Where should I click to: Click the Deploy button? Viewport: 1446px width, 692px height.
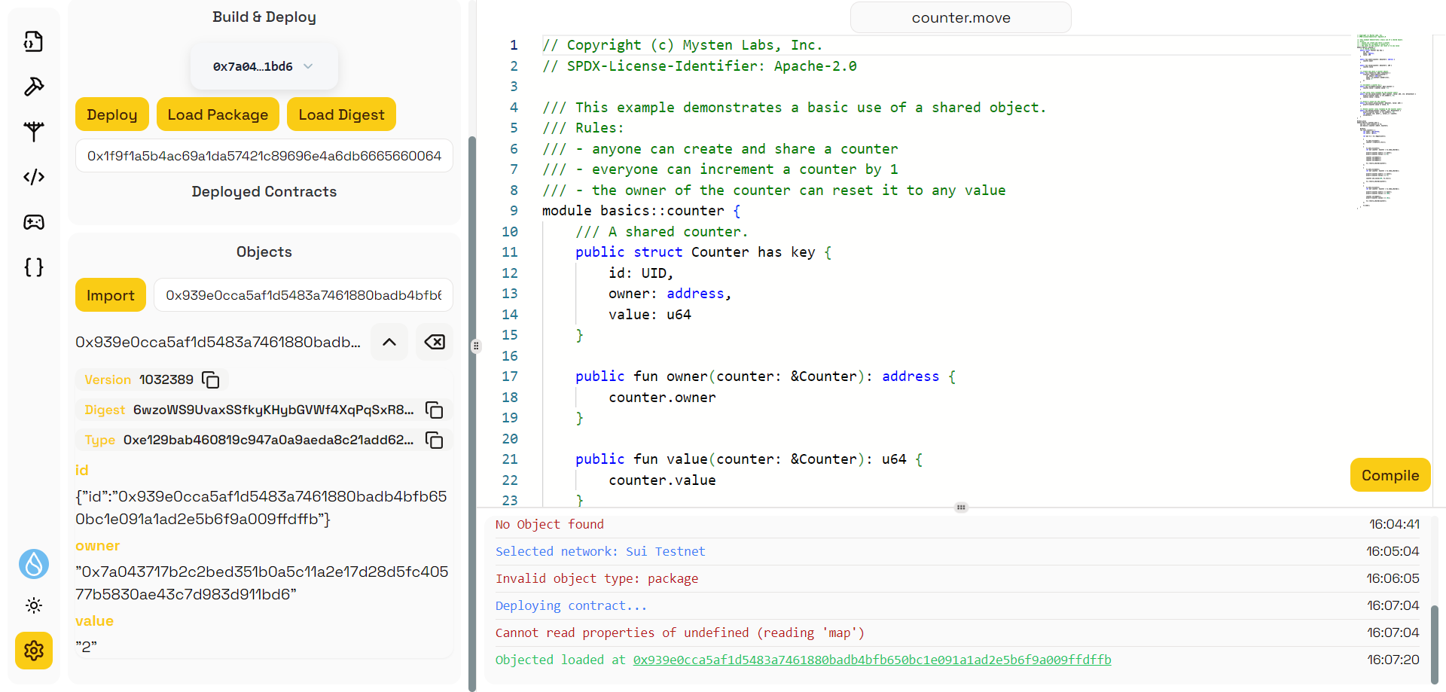click(x=112, y=114)
